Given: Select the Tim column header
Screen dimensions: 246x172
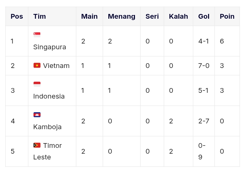Looking at the screenshot, I should click(40, 16).
